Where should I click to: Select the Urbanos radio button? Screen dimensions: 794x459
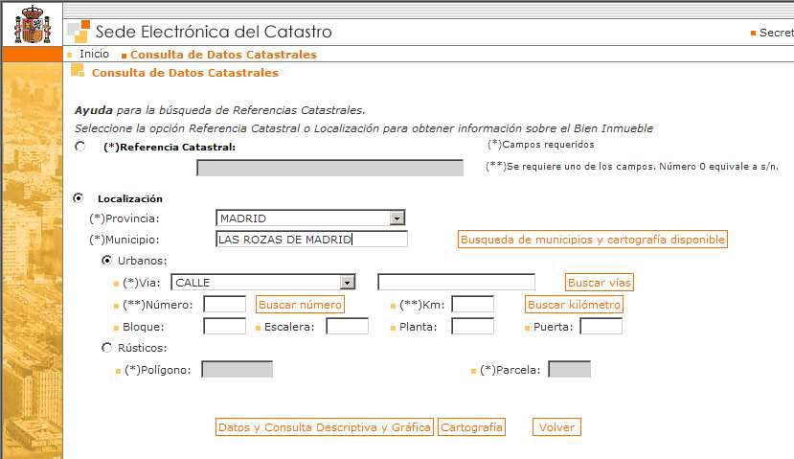point(106,261)
